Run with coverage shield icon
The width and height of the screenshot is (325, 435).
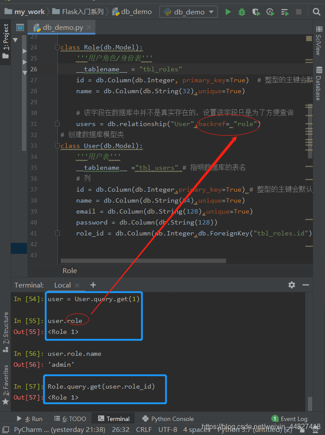(x=256, y=12)
